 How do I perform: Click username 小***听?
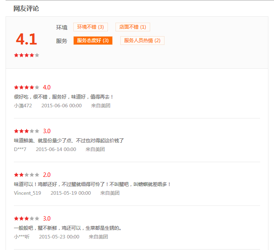tap(22, 237)
